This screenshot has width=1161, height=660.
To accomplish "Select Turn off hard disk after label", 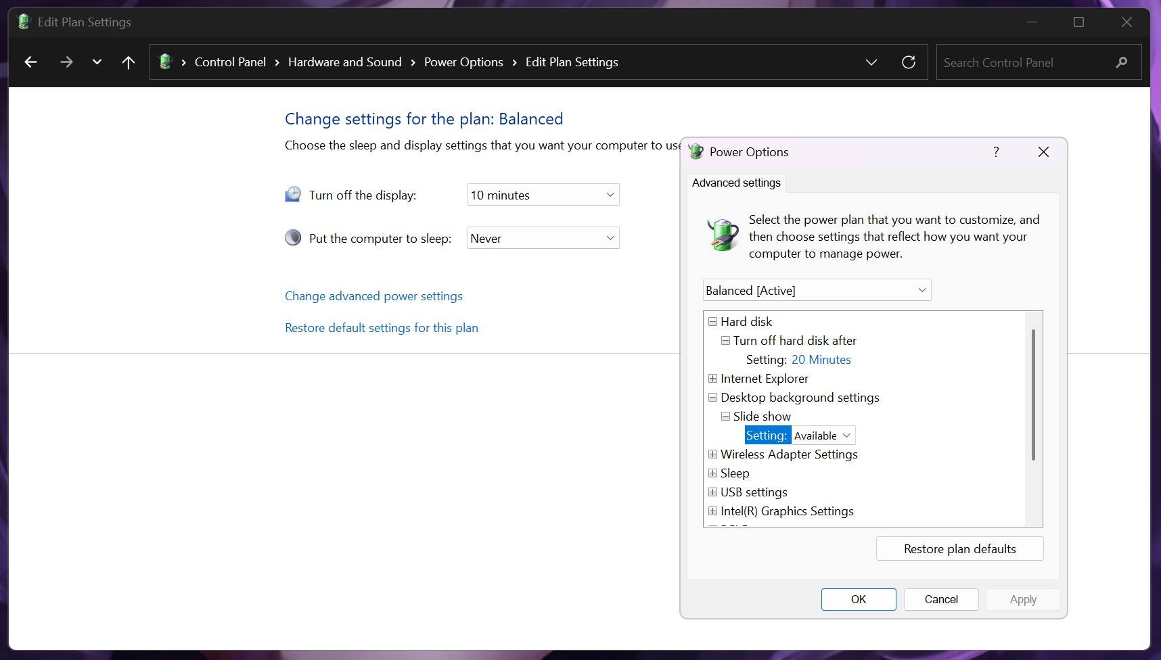I will click(795, 341).
